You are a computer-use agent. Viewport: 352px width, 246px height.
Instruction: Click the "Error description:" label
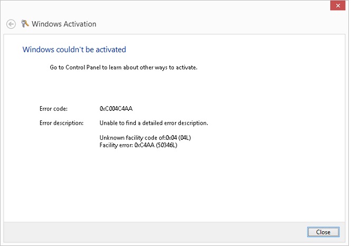(x=61, y=123)
